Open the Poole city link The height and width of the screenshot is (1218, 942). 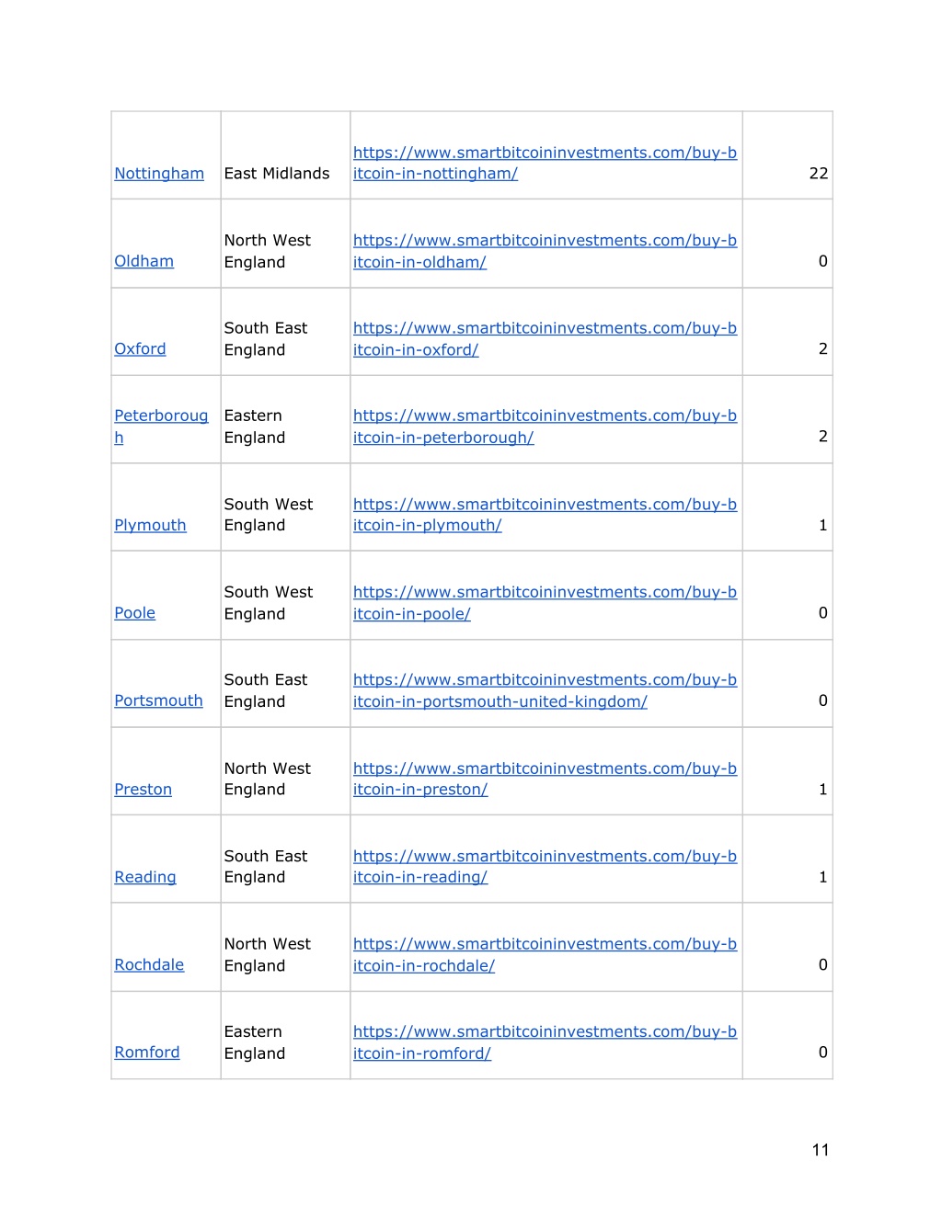coord(134,613)
